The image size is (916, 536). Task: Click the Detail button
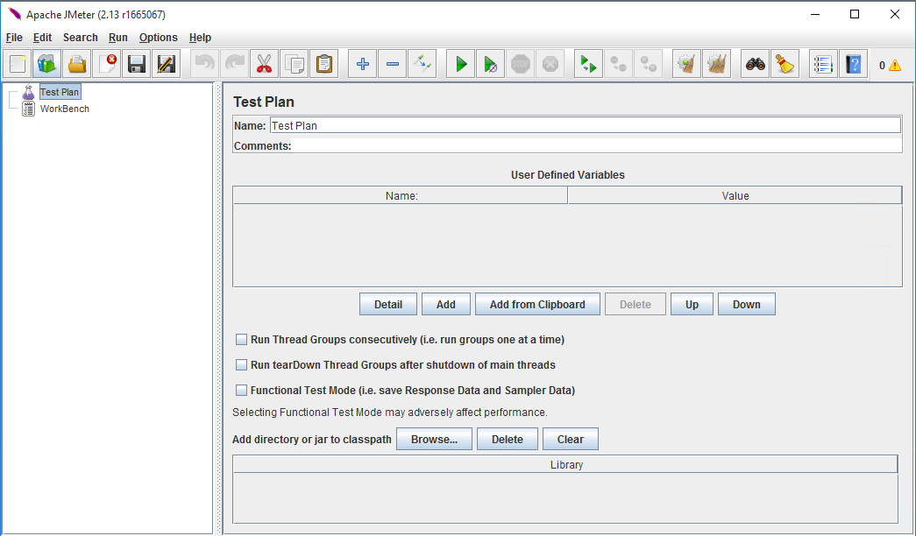(388, 304)
